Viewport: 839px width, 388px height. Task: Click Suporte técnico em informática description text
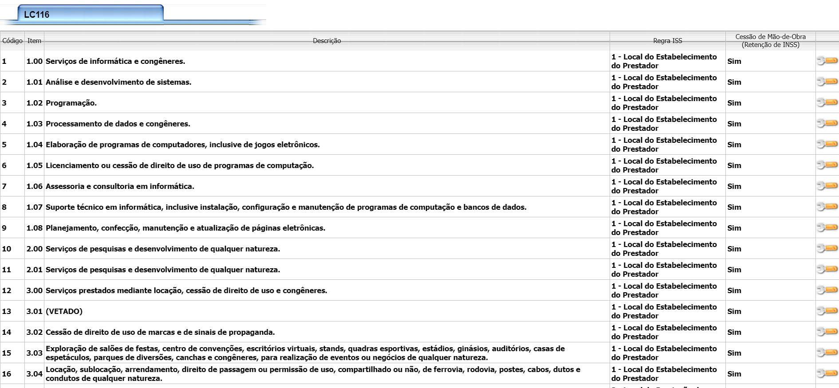(x=286, y=207)
